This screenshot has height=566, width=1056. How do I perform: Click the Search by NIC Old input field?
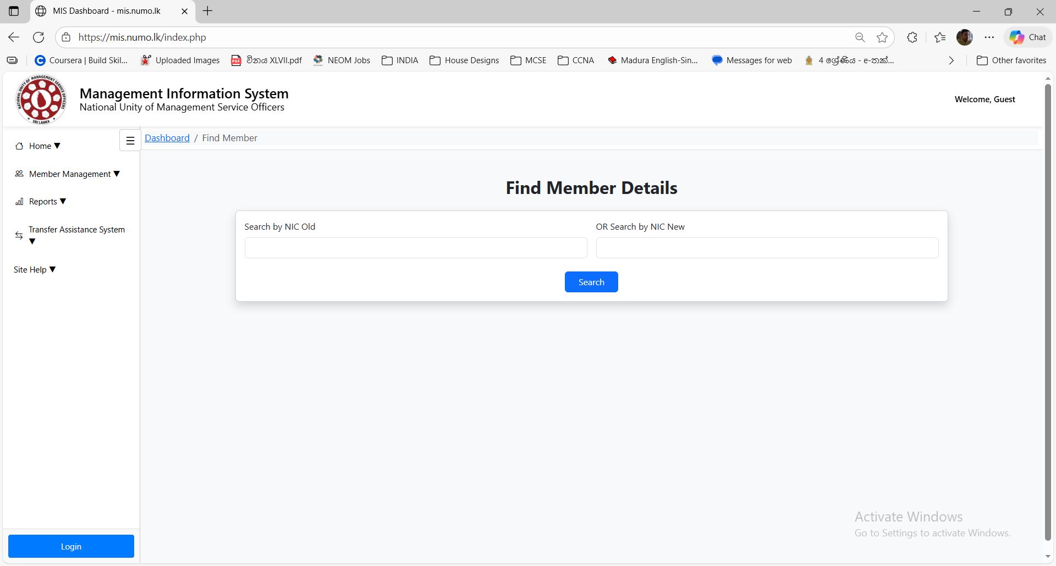pos(415,248)
